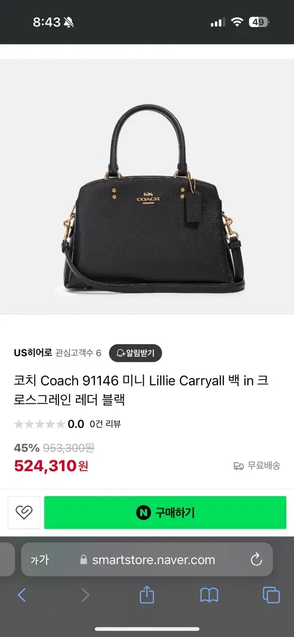Tap the Safari forward arrow
This screenshot has width=294, height=637.
click(x=85, y=595)
